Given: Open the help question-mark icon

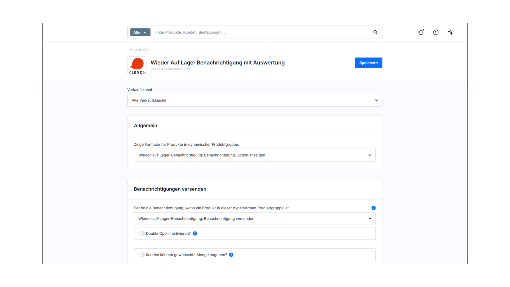Looking at the screenshot, I should click(436, 32).
